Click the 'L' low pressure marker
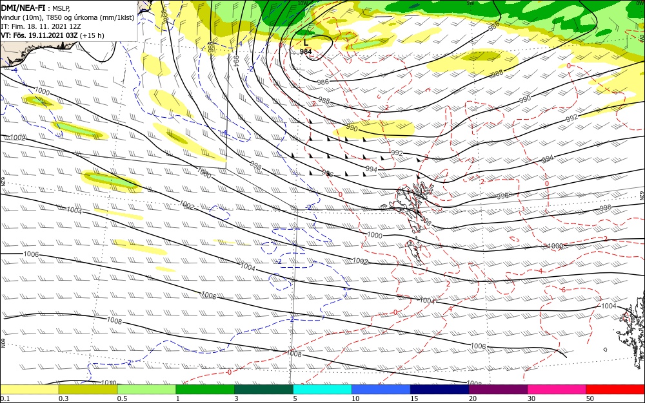The image size is (645, 403). (x=306, y=42)
